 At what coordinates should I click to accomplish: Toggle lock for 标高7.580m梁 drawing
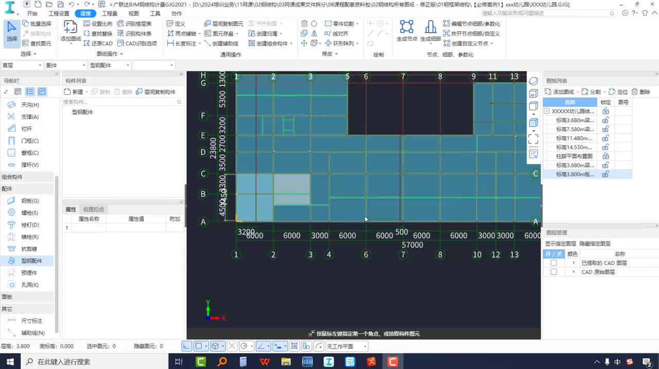point(605,130)
